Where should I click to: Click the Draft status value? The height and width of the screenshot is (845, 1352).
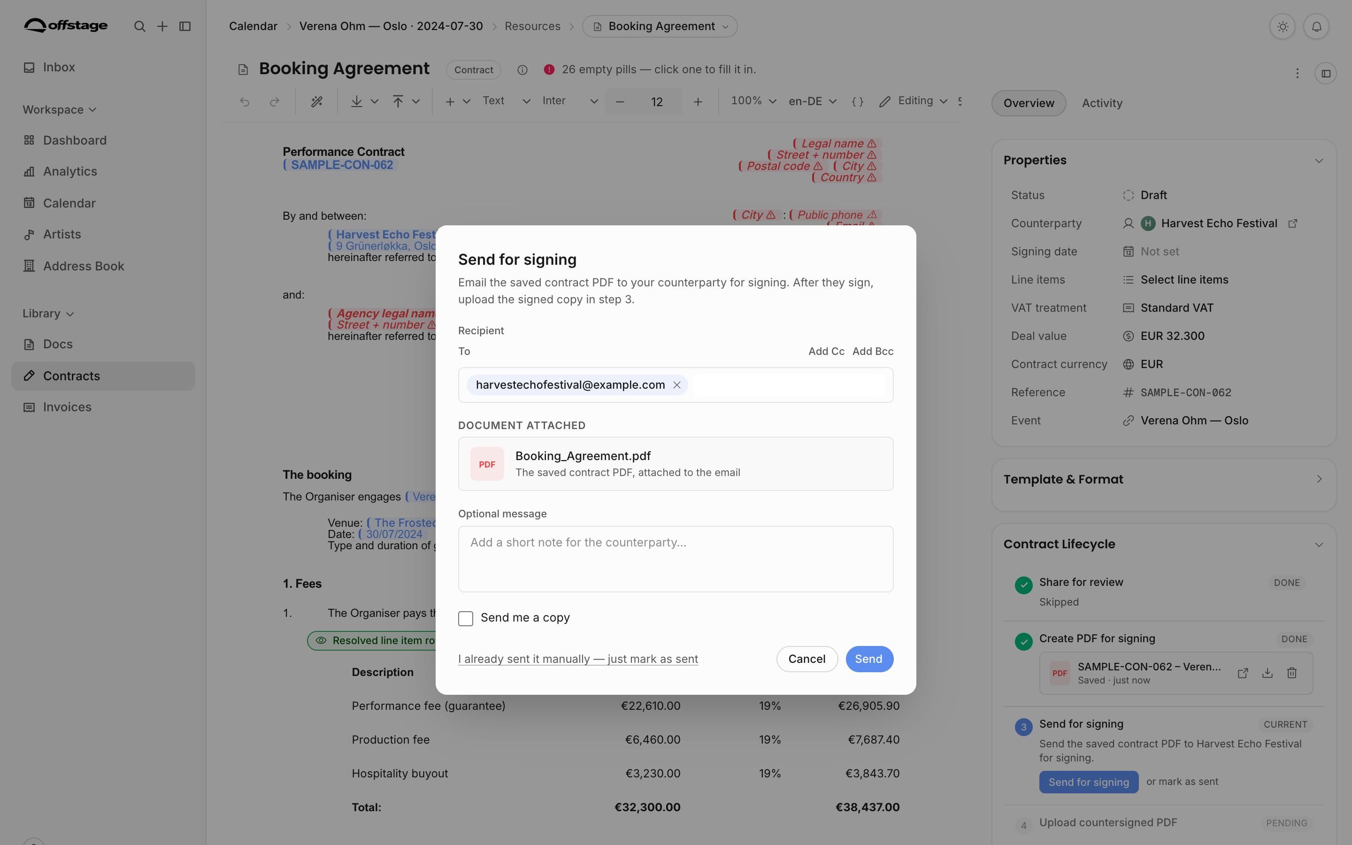point(1153,195)
